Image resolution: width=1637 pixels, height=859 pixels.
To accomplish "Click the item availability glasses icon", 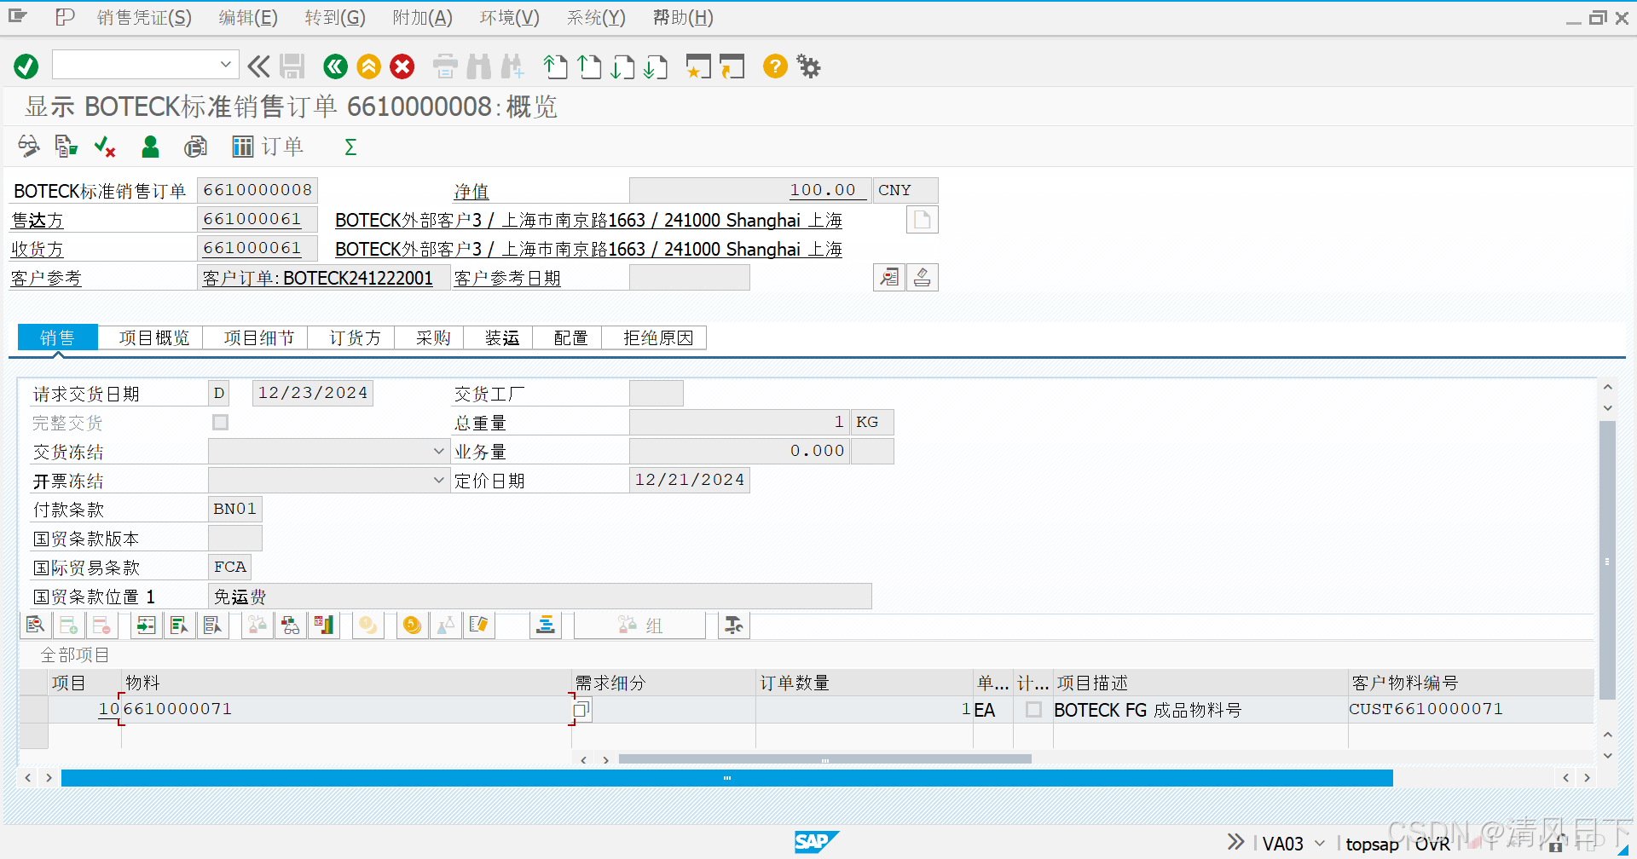I will [x=290, y=626].
